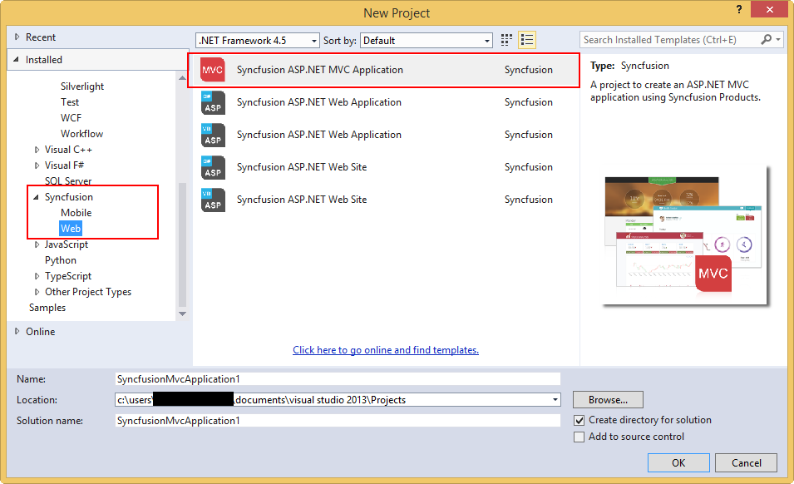
Task: Click the OK button
Action: (678, 463)
